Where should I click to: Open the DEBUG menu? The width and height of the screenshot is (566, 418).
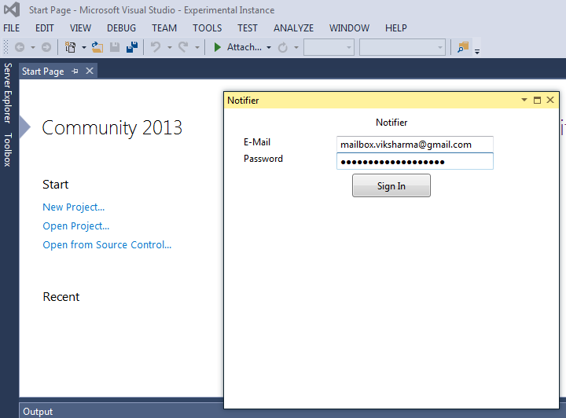tap(121, 28)
